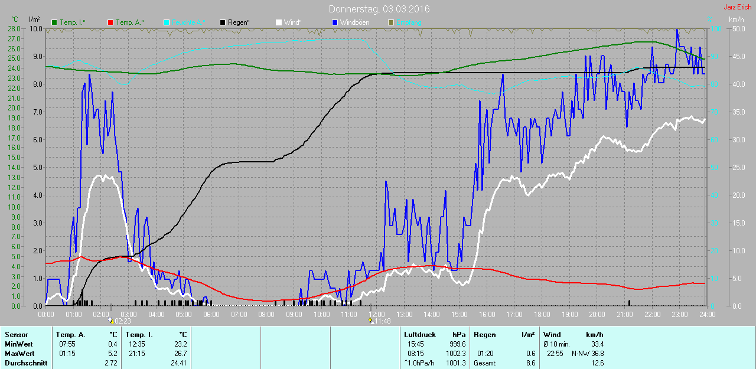Select the Sensor column header
Image resolution: width=756 pixels, height=369 pixels.
point(16,335)
